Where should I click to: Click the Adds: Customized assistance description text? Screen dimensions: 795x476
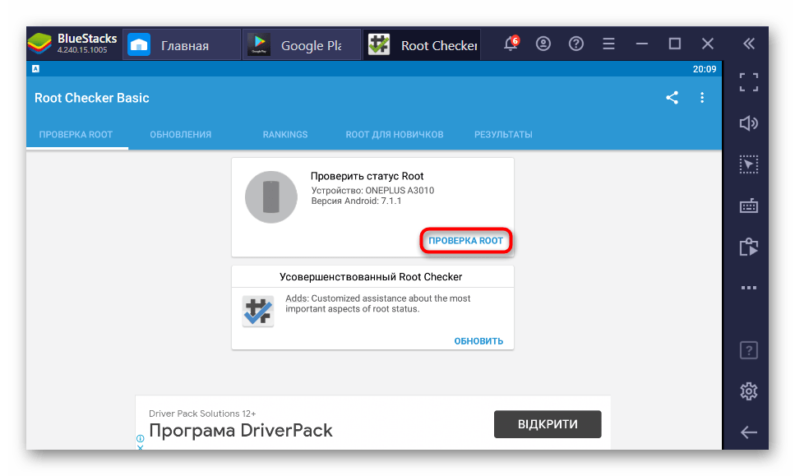click(x=377, y=303)
